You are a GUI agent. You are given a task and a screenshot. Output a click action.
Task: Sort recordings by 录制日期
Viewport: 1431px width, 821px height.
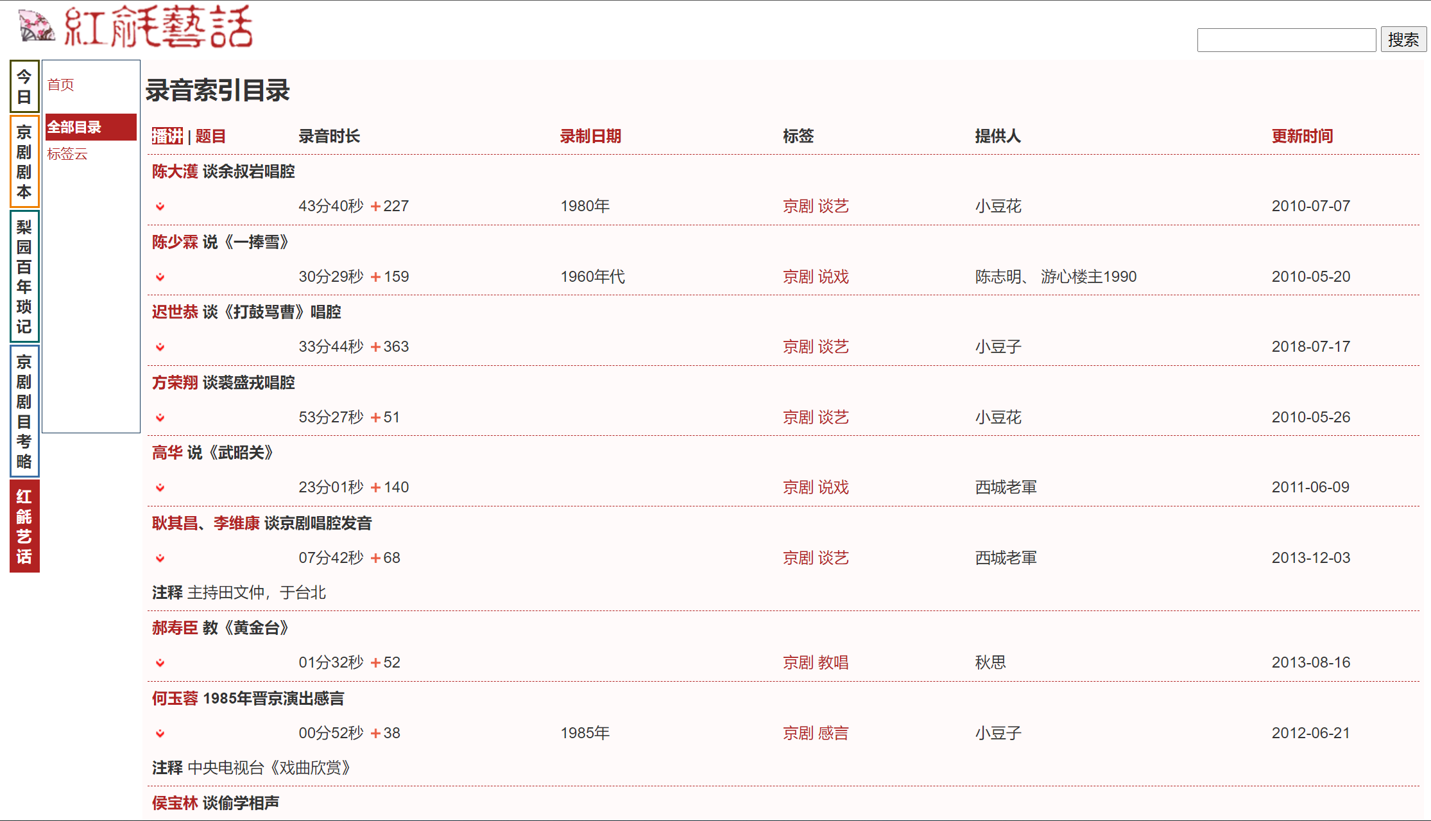590,136
